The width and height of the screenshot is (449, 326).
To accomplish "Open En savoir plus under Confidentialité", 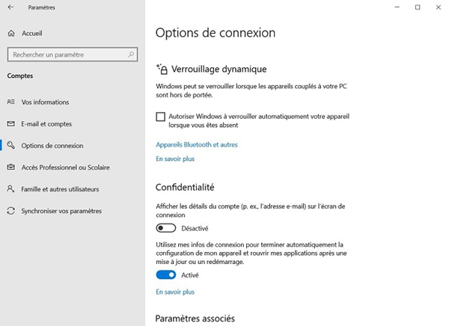I will click(175, 292).
